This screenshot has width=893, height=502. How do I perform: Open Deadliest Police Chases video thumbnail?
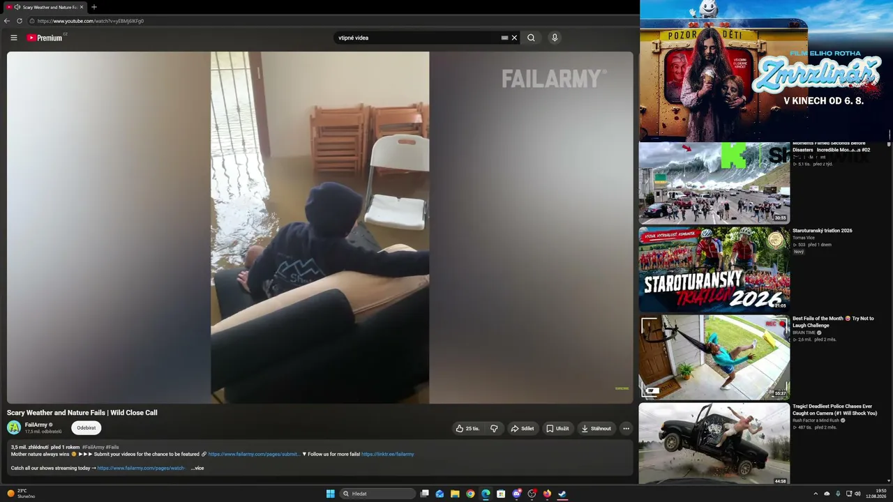pos(714,443)
